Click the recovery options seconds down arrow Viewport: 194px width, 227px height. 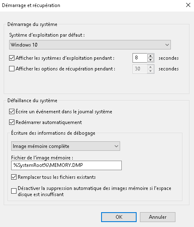(151, 71)
